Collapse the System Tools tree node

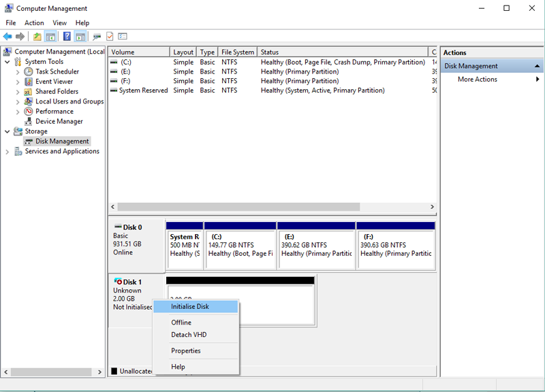coord(7,62)
